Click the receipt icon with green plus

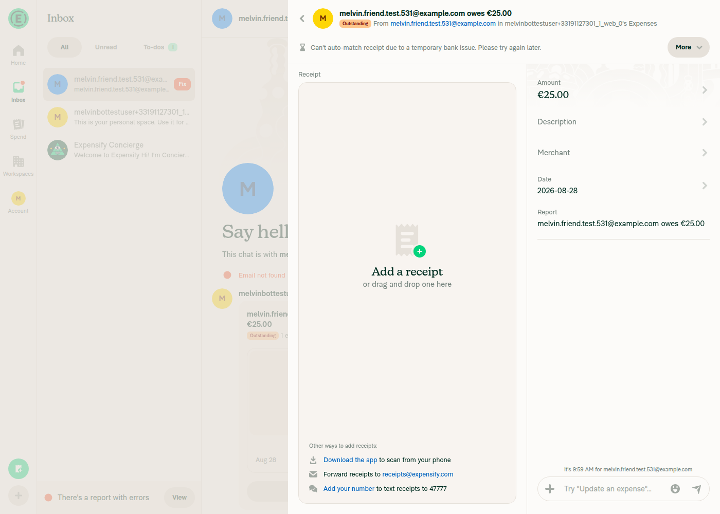coord(410,240)
